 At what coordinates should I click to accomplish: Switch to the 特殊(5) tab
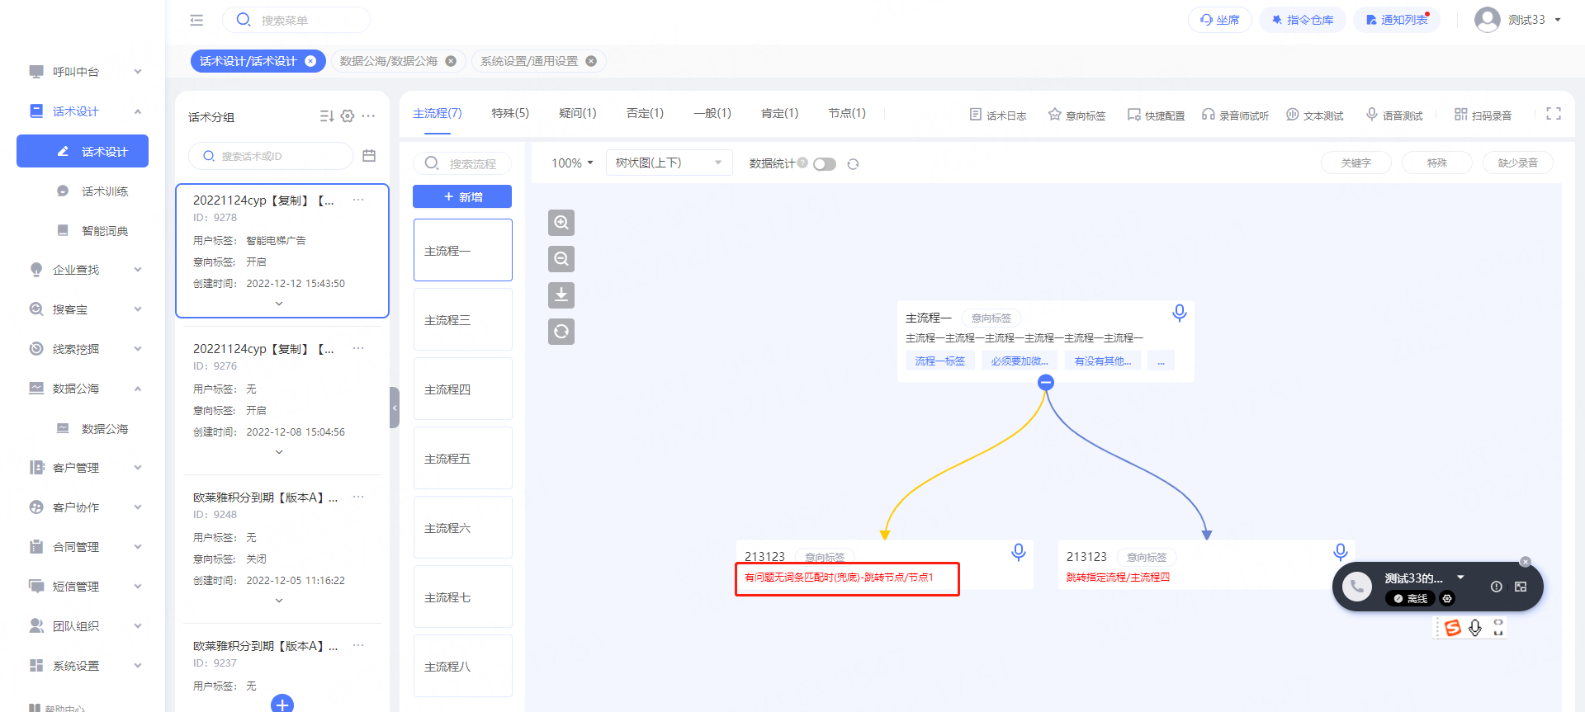[x=510, y=113]
